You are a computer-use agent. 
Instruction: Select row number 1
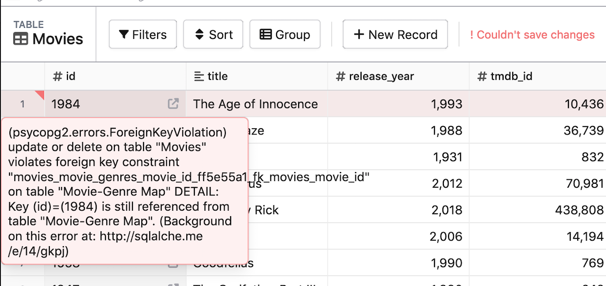click(22, 104)
